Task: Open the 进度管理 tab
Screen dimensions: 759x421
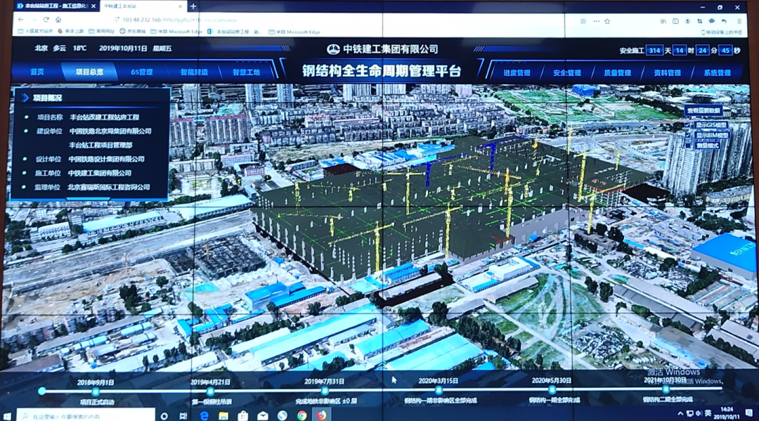Action: coord(517,72)
